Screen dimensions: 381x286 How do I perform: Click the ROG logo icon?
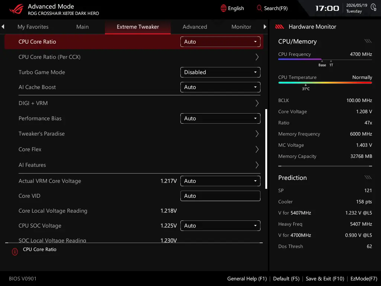click(x=16, y=9)
